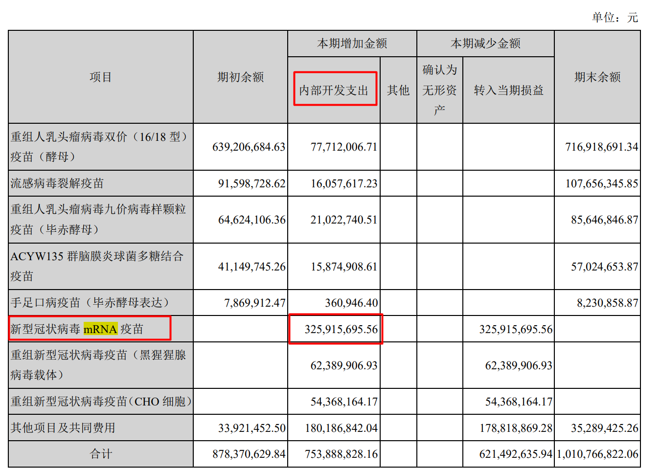The height and width of the screenshot is (472, 661).
Task: Click the value 77,712,006.71
Action: pos(344,147)
